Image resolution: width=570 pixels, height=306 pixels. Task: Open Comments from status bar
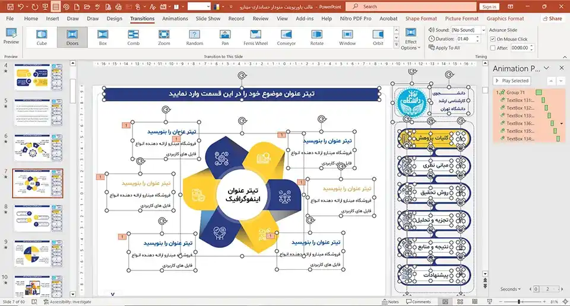coord(418,302)
